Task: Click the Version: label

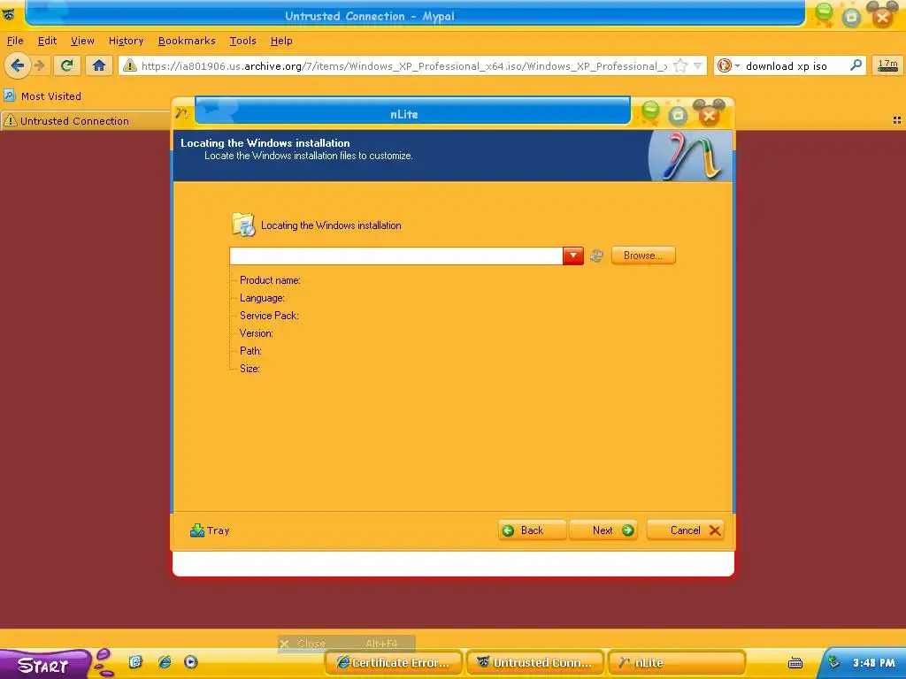Action: [x=256, y=333]
